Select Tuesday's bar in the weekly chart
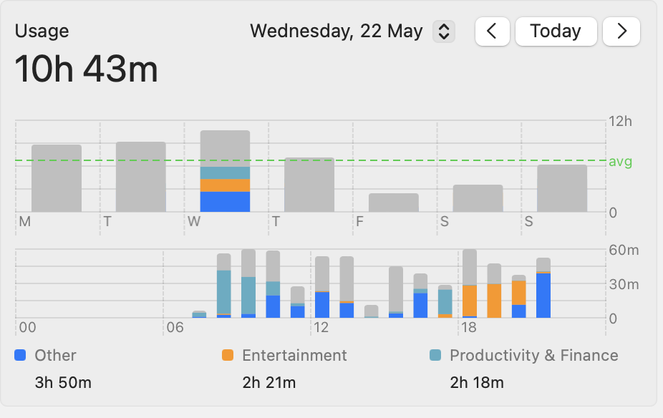Viewport: 663px width, 418px height. pyautogui.click(x=141, y=177)
